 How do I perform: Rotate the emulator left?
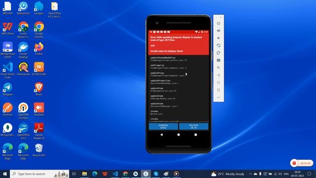tap(218, 45)
